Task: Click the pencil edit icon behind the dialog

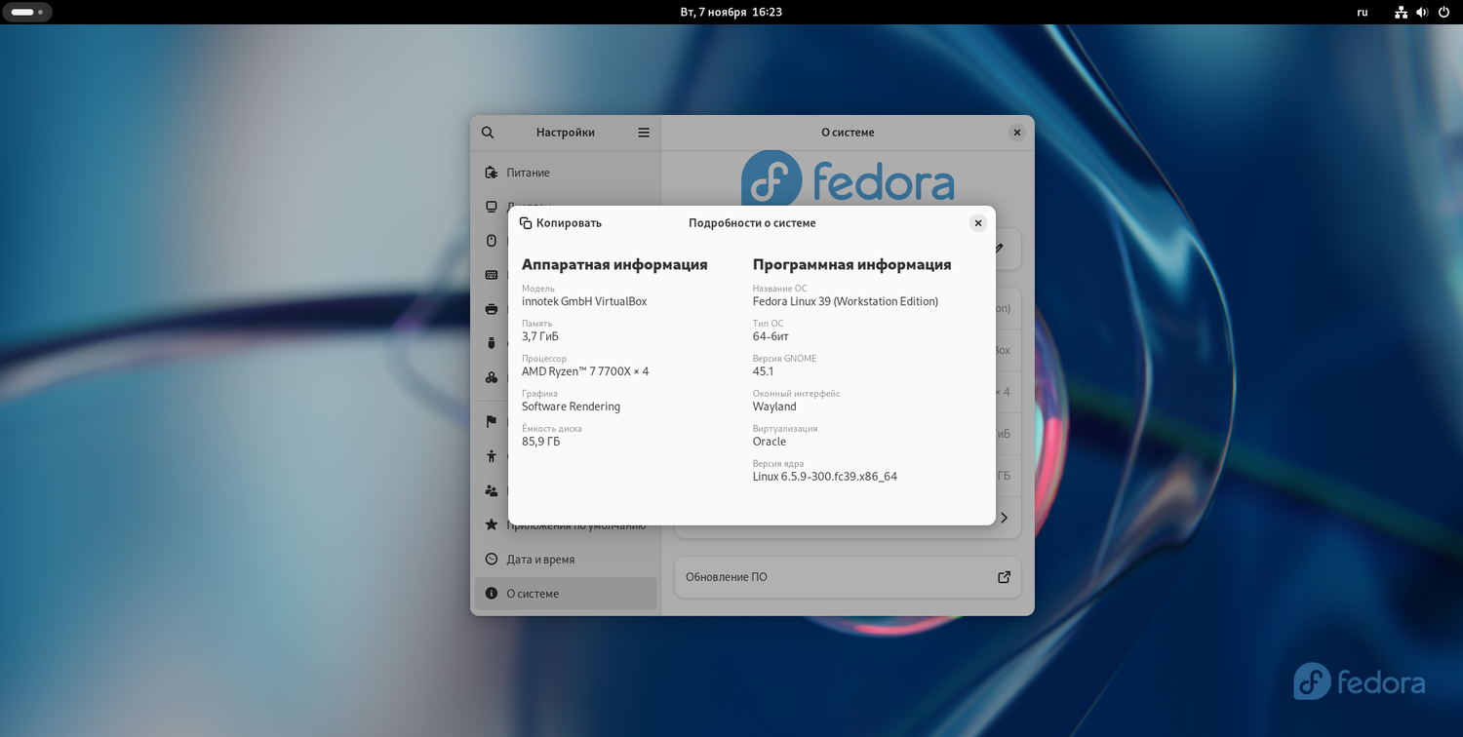Action: tap(1001, 249)
